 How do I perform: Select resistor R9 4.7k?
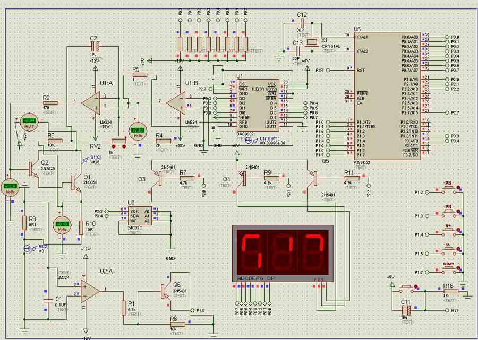[x=271, y=178]
